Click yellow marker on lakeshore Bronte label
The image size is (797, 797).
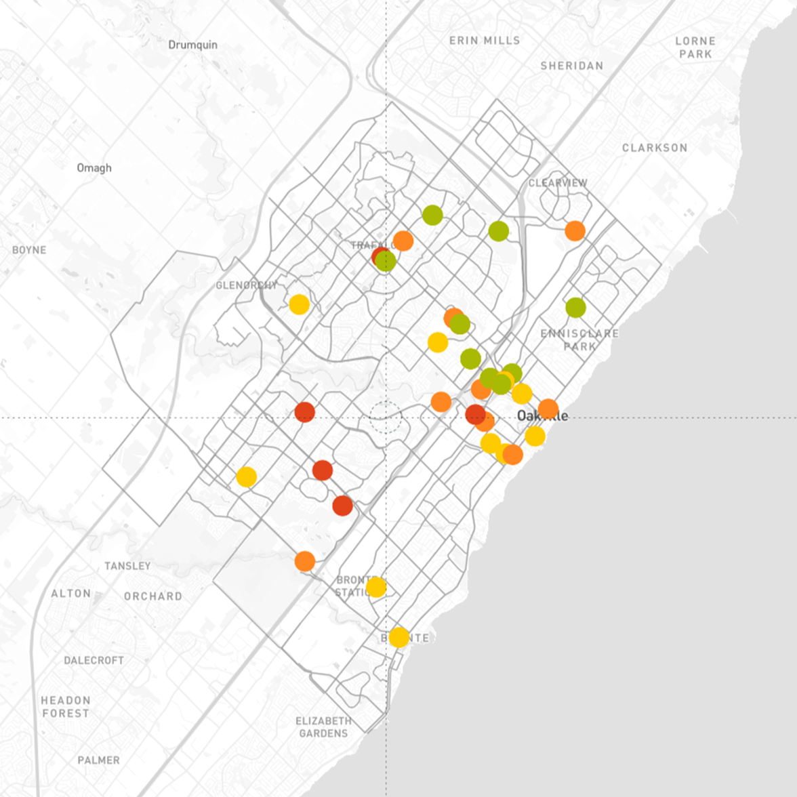399,637
